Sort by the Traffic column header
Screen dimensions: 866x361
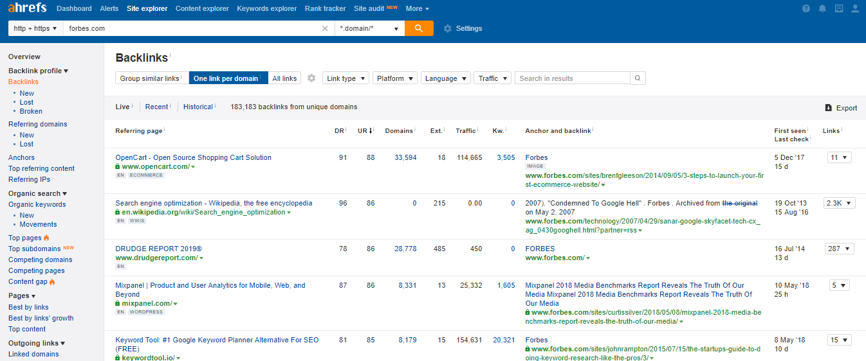point(466,130)
